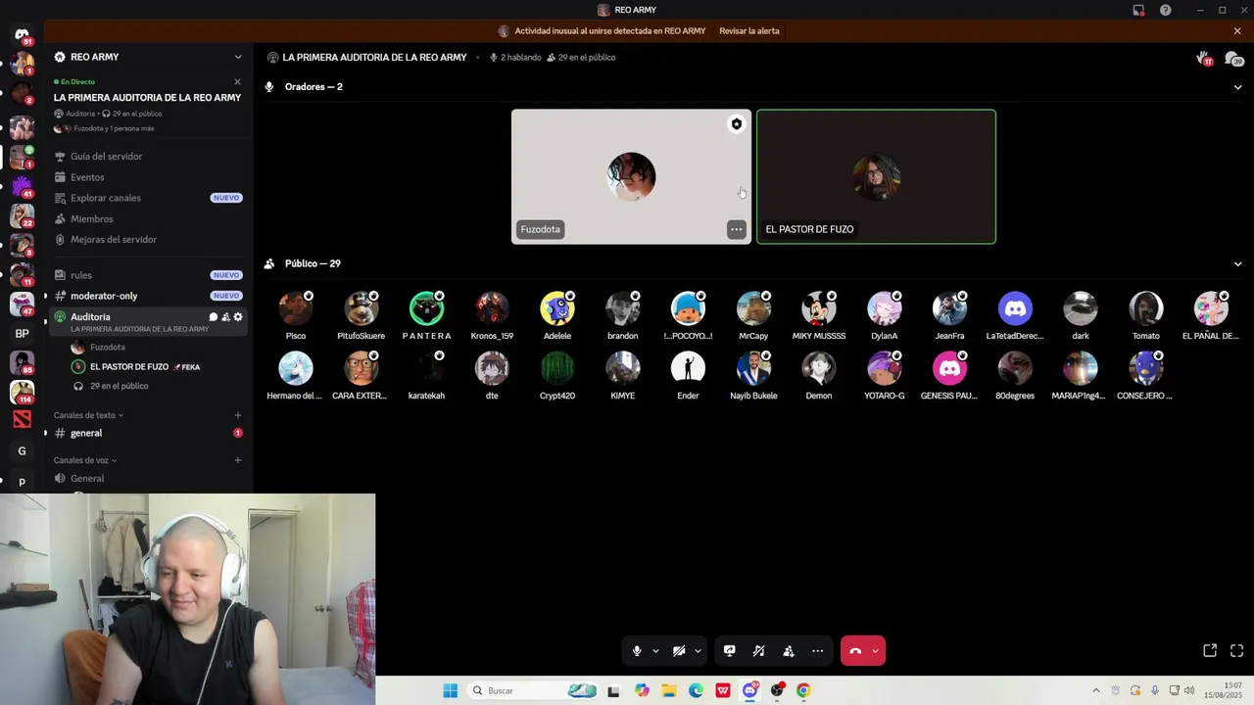Open chat icon on Auditoria channel

pyautogui.click(x=213, y=317)
